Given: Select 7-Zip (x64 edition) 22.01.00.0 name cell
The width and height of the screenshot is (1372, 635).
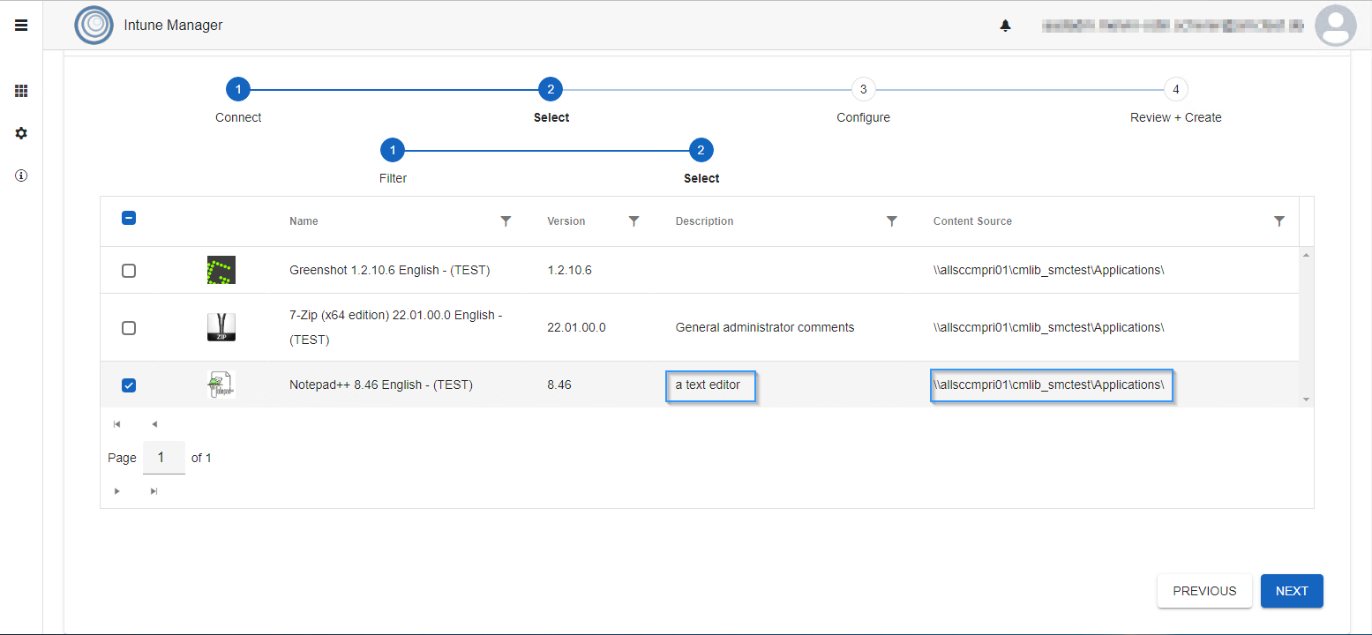Looking at the screenshot, I should [x=396, y=327].
